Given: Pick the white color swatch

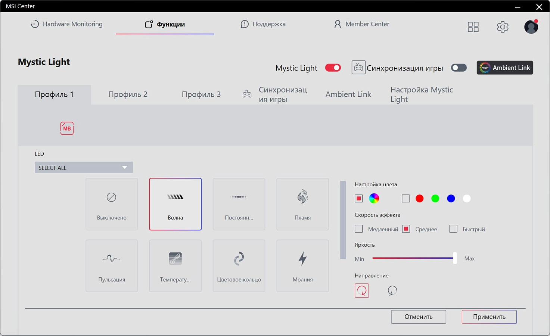Looking at the screenshot, I should click(467, 199).
